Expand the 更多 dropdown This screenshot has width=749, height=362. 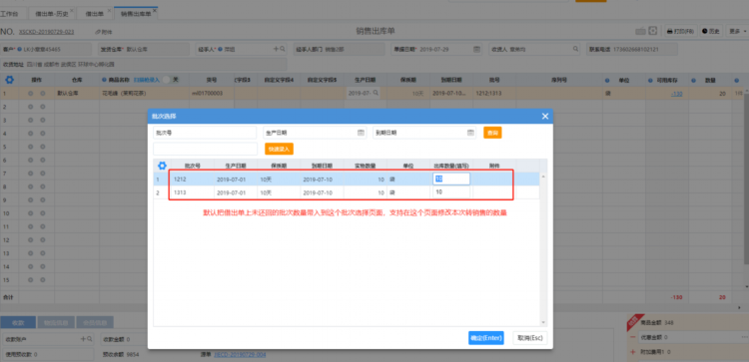(x=738, y=31)
